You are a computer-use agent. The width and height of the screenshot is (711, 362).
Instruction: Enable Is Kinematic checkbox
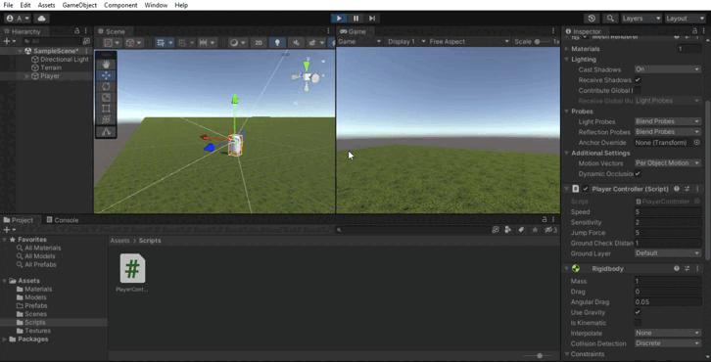tap(638, 323)
